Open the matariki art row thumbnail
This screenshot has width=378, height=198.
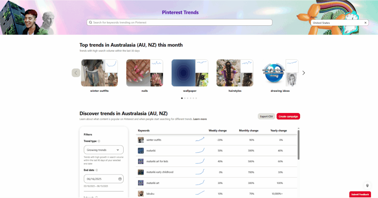coord(141,183)
